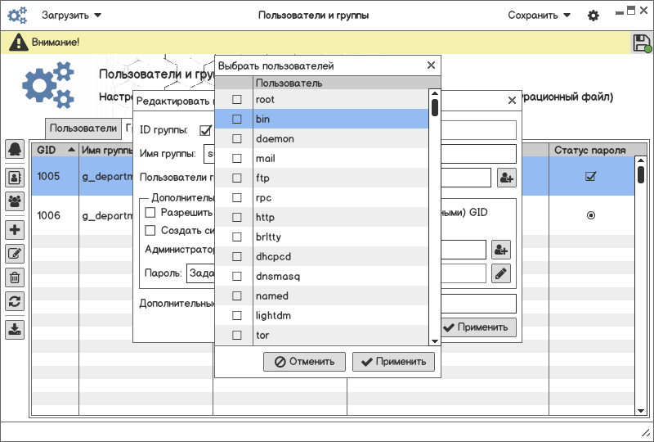Click the users group icon in sidebar
The image size is (654, 442).
click(x=15, y=201)
